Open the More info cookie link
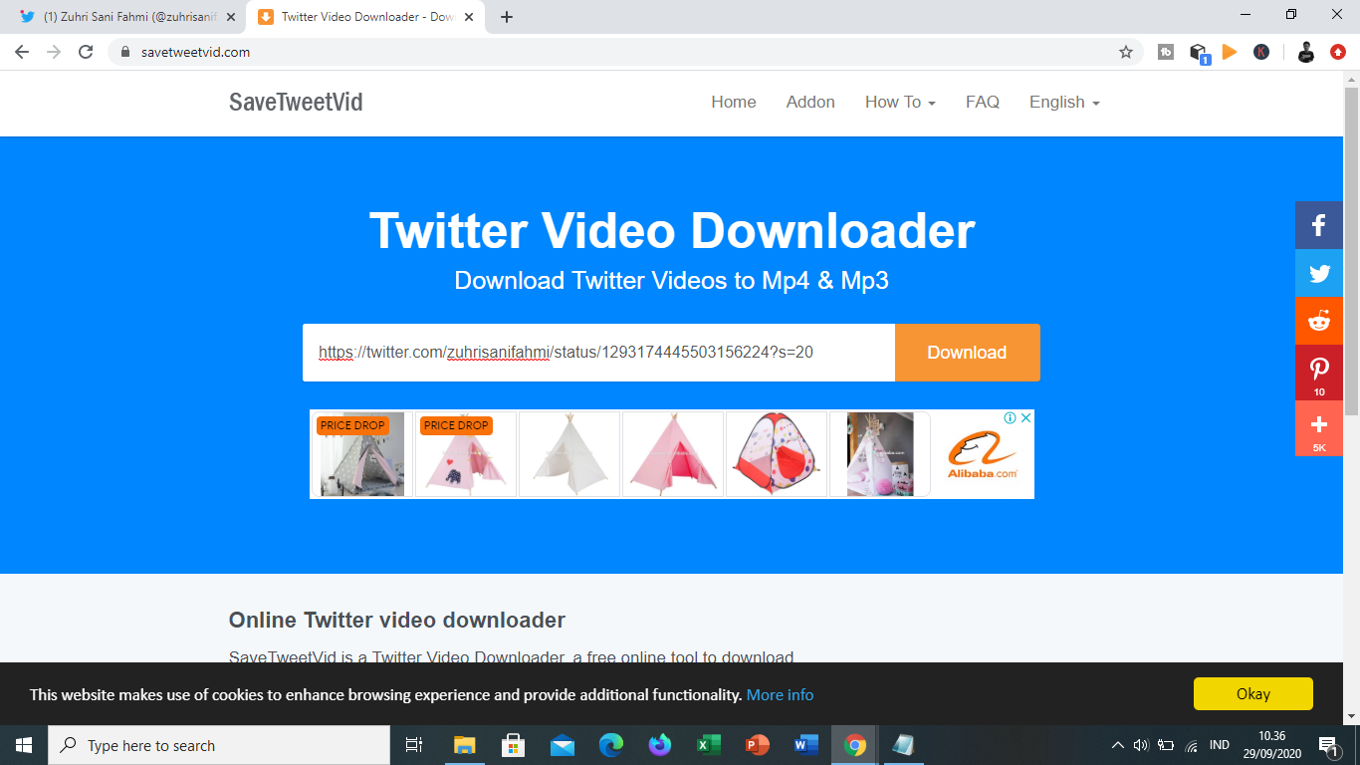The width and height of the screenshot is (1360, 765). click(780, 694)
